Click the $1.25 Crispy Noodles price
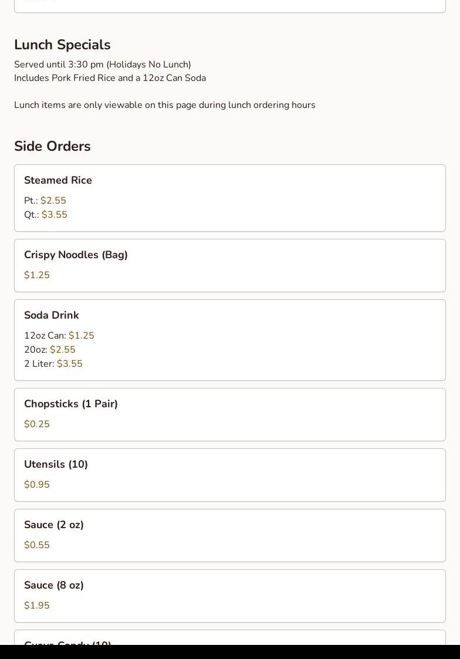Screen dimensions: 460x659 tap(37, 275)
